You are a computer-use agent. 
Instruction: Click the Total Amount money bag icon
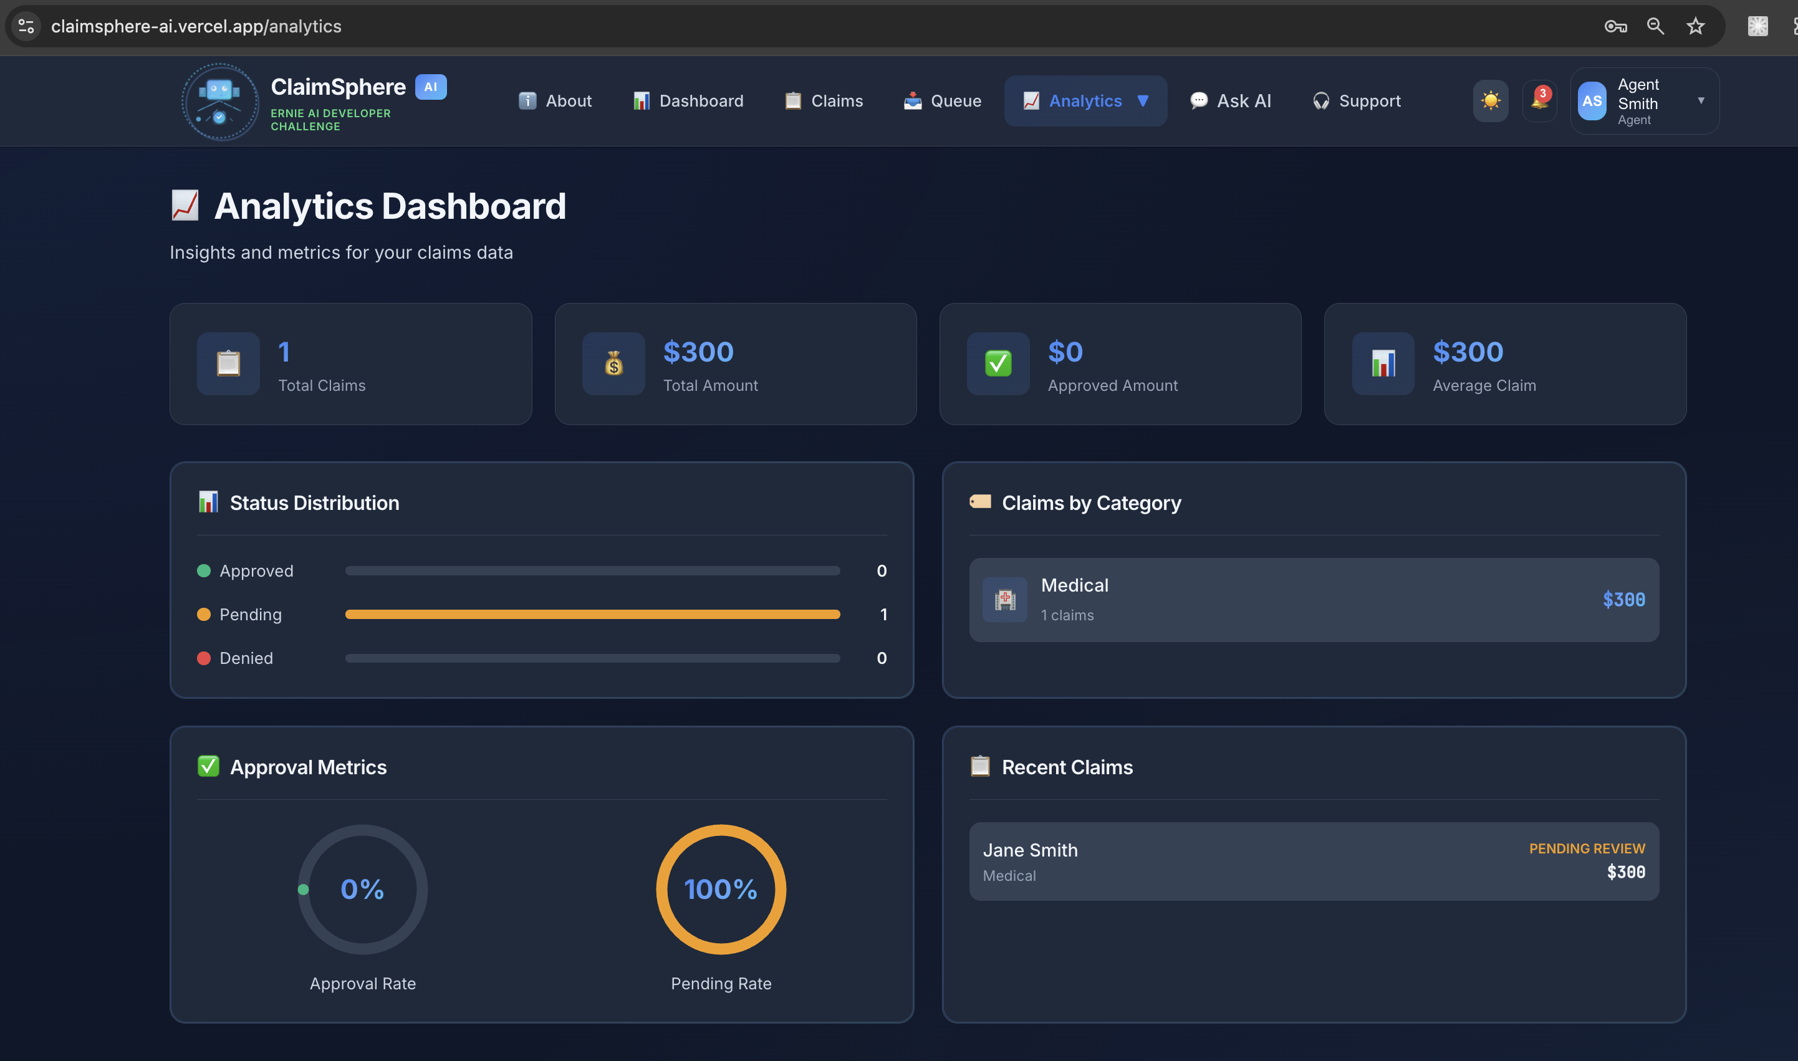[x=613, y=363]
